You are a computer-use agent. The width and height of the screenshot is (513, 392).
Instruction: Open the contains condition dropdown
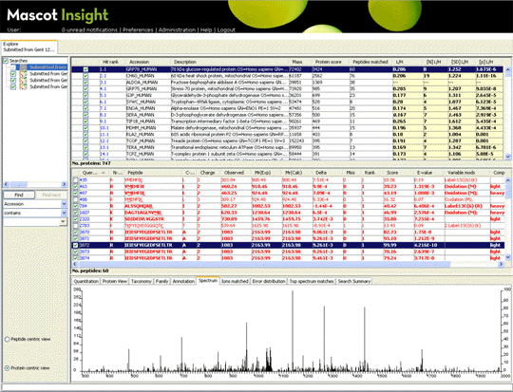(64, 213)
